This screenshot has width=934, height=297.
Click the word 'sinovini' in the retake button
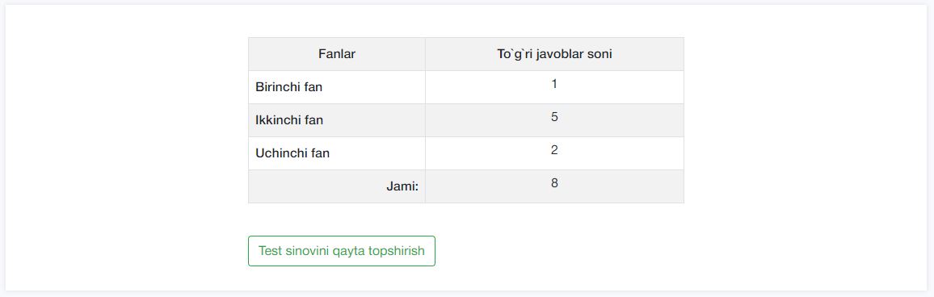pos(307,250)
